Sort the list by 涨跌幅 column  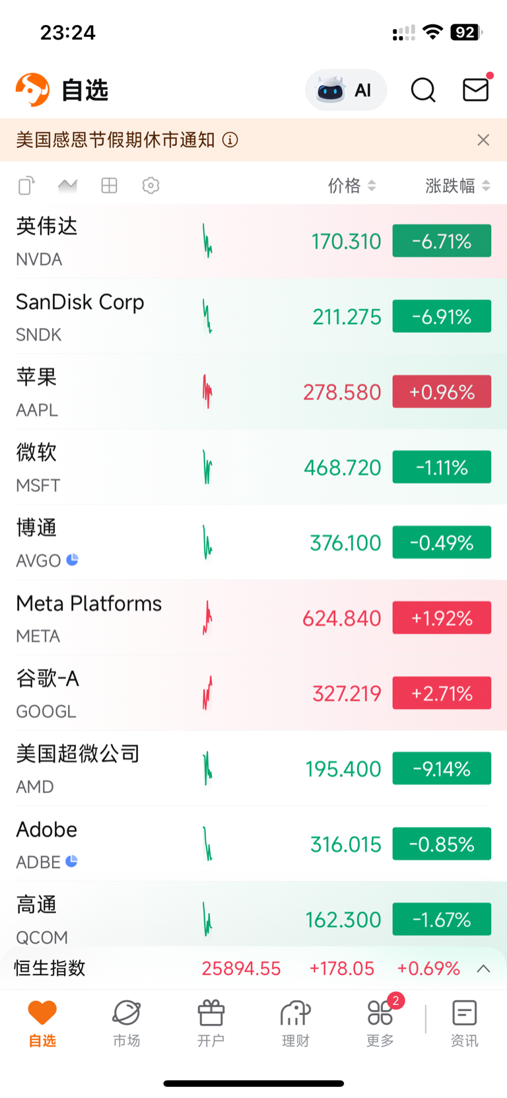pos(457,186)
